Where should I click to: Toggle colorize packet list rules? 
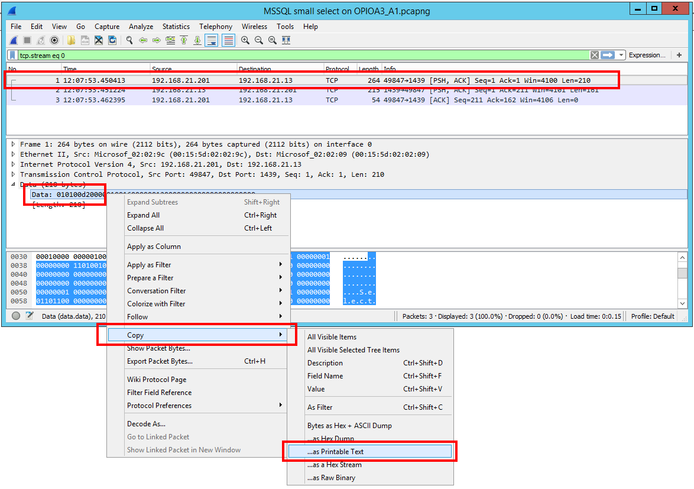coord(228,40)
